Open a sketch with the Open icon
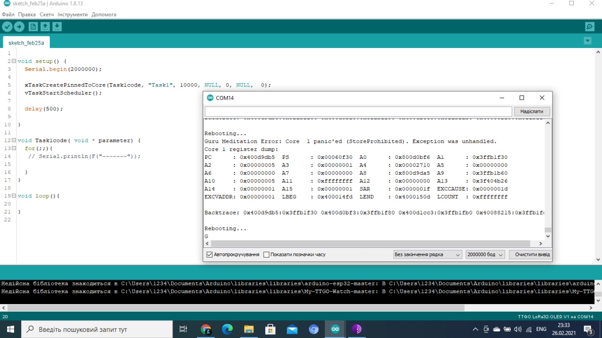The height and width of the screenshot is (338, 602). pyautogui.click(x=45, y=27)
